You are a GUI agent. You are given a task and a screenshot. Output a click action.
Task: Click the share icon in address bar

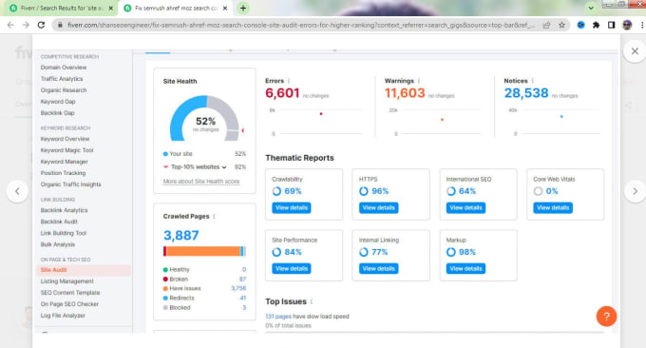pos(546,25)
